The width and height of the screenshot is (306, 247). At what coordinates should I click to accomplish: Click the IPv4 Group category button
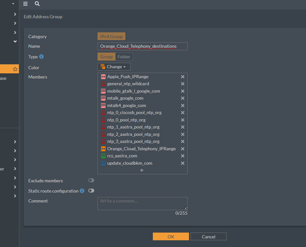pos(111,37)
